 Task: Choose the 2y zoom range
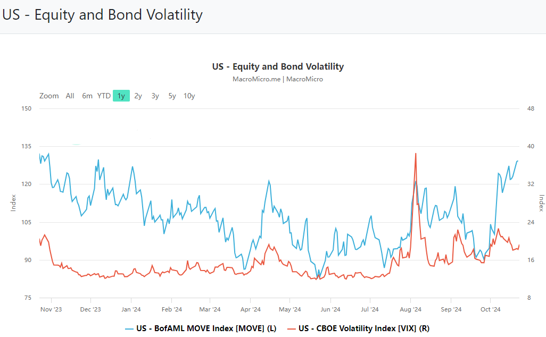pyautogui.click(x=138, y=96)
